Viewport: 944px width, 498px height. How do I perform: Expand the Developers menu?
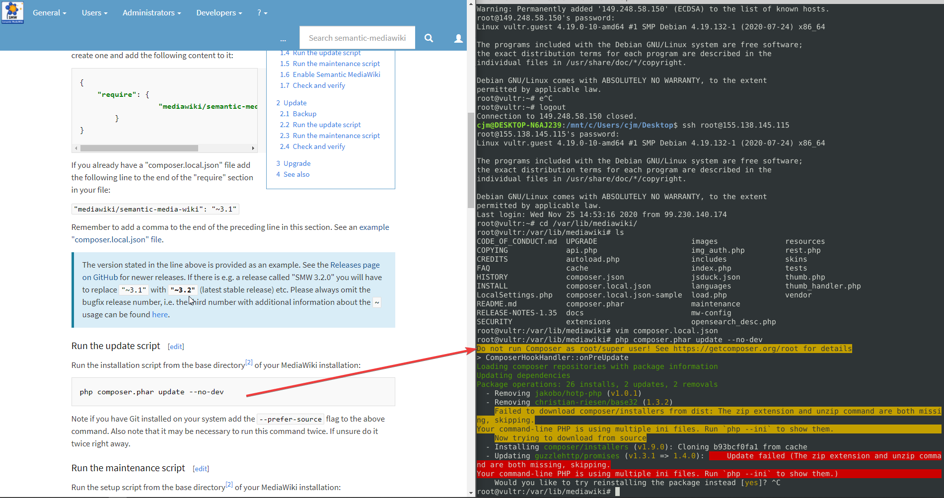click(x=219, y=12)
